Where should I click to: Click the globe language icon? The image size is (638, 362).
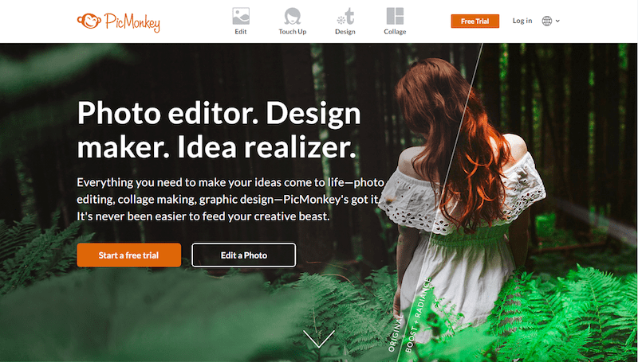click(x=547, y=21)
